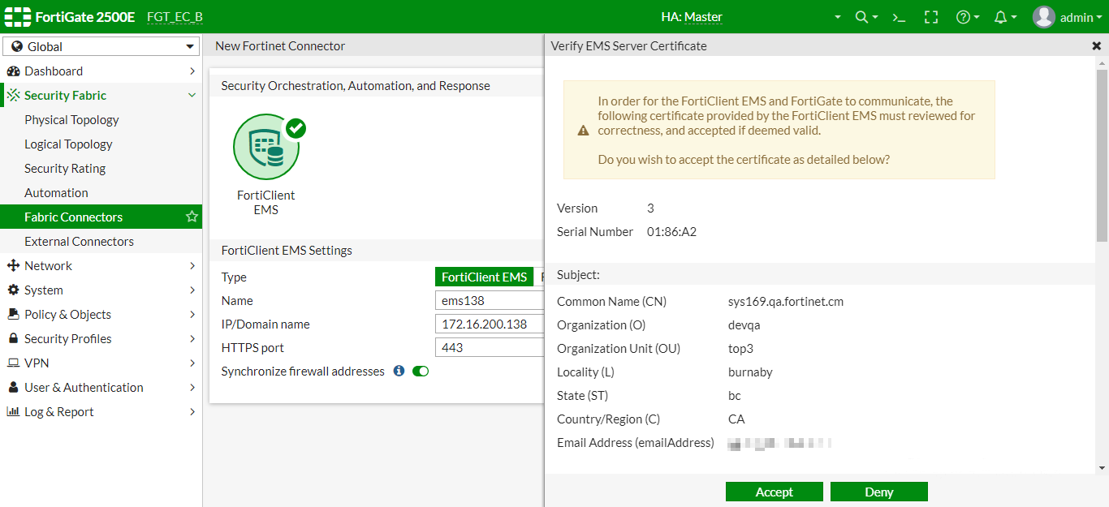Expand the Network menu chevron
The width and height of the screenshot is (1109, 507).
click(x=192, y=266)
